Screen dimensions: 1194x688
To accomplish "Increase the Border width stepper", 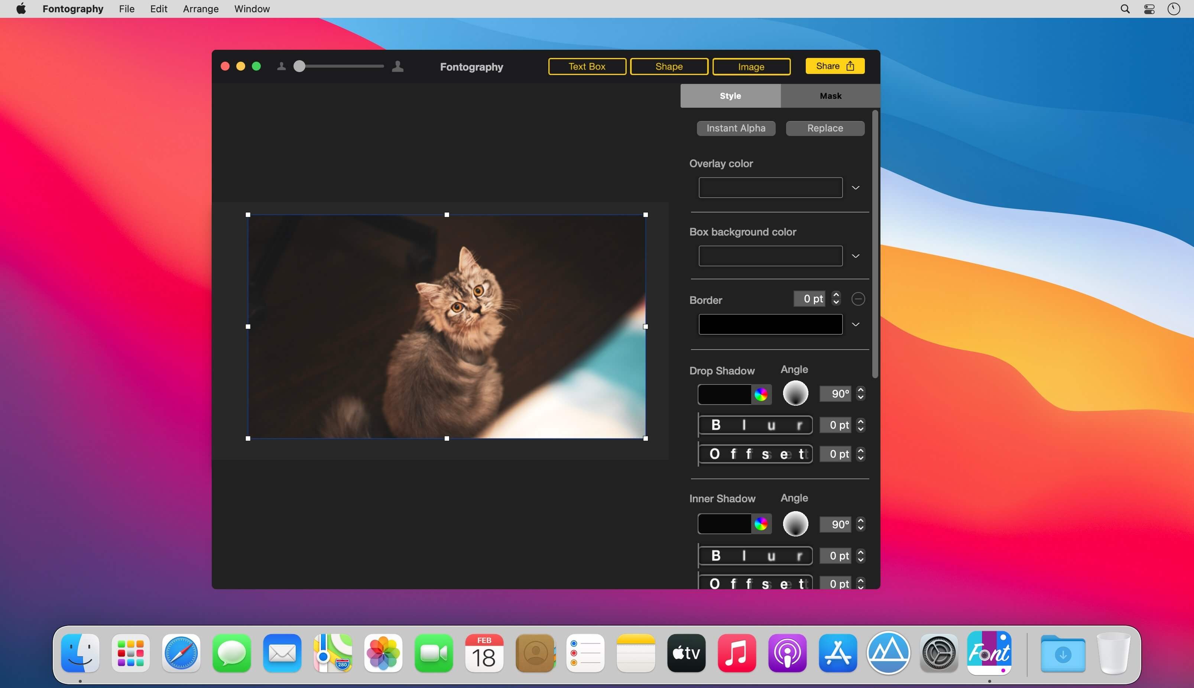I will tap(836, 294).
